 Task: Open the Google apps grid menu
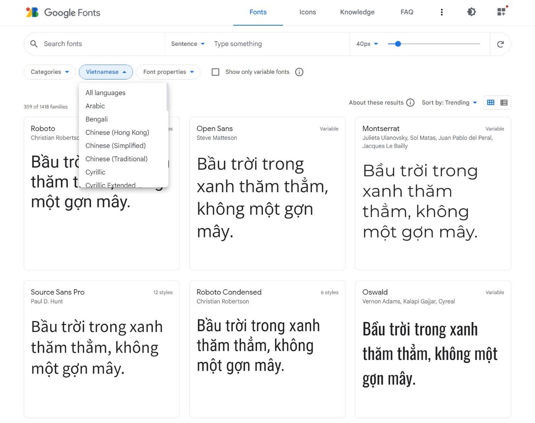501,12
